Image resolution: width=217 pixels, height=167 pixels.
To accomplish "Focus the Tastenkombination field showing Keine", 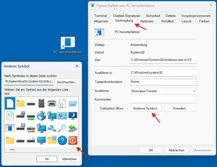I will click(163, 82).
